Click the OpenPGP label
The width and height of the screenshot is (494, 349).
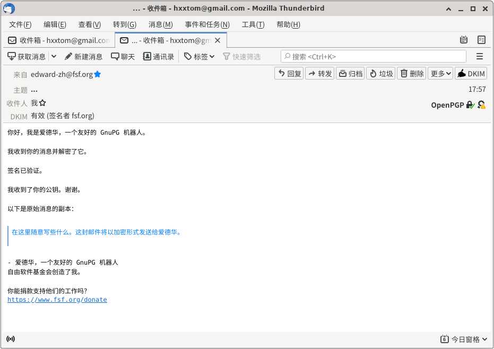[x=447, y=105]
